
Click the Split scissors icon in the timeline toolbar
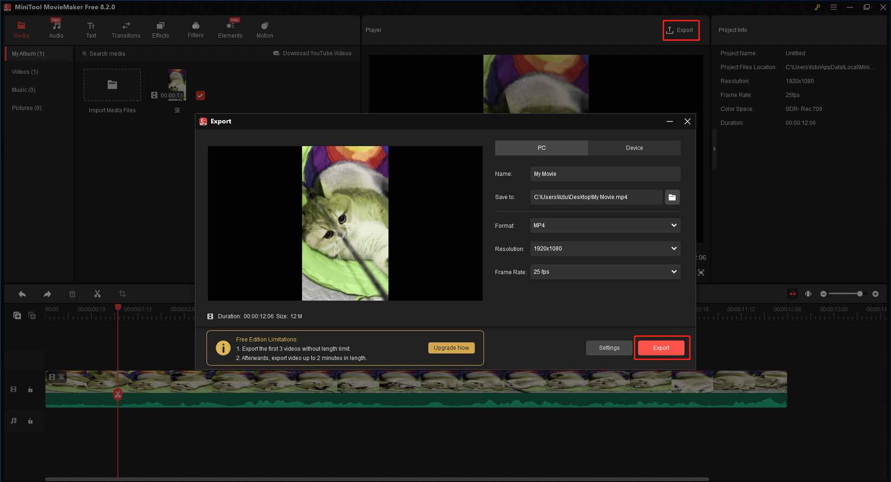coord(97,294)
